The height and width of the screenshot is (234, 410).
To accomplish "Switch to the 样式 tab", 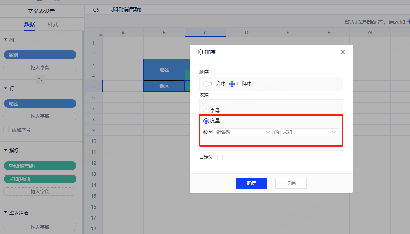I will [53, 24].
